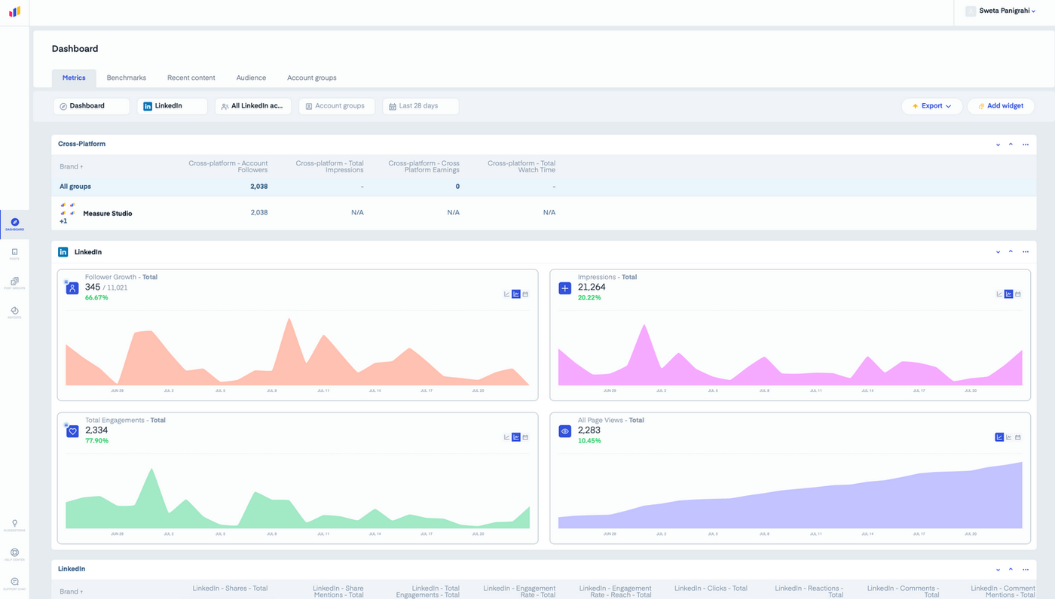The height and width of the screenshot is (599, 1055).
Task: Click Measure Studio brand account icons
Action: (67, 209)
